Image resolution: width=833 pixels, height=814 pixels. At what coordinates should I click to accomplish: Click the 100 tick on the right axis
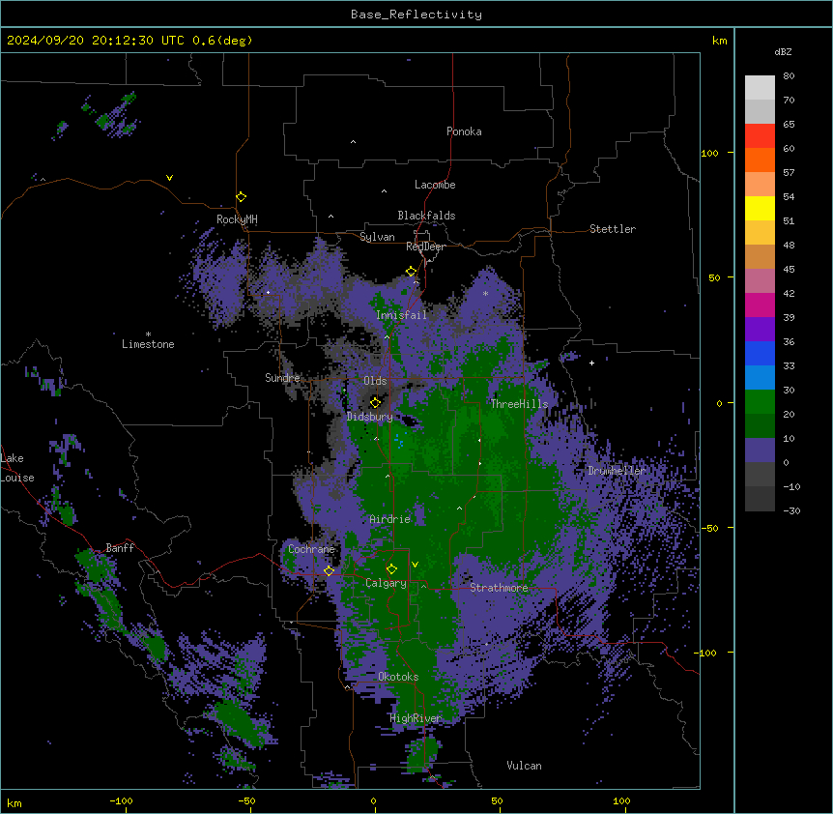click(709, 154)
